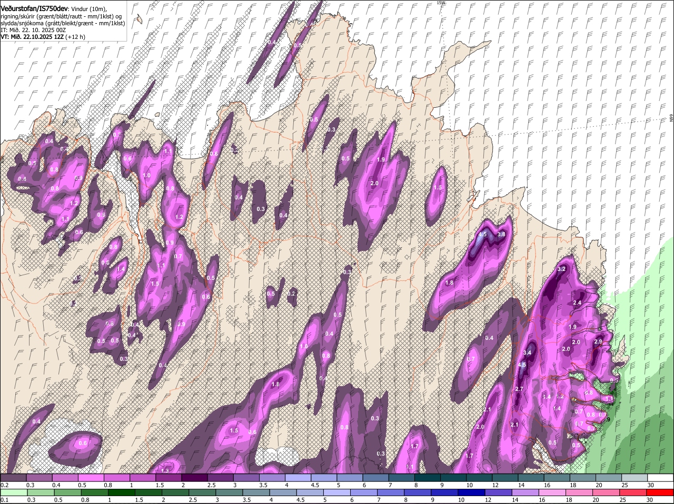The width and height of the screenshot is (674, 504).
Task: Click the rain legend swatch at 0.5
Action: pyautogui.click(x=68, y=492)
